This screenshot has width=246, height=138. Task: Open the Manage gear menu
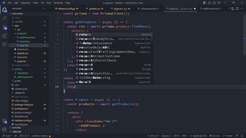(x=4, y=129)
